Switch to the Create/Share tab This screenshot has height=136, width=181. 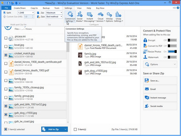pos(20,8)
